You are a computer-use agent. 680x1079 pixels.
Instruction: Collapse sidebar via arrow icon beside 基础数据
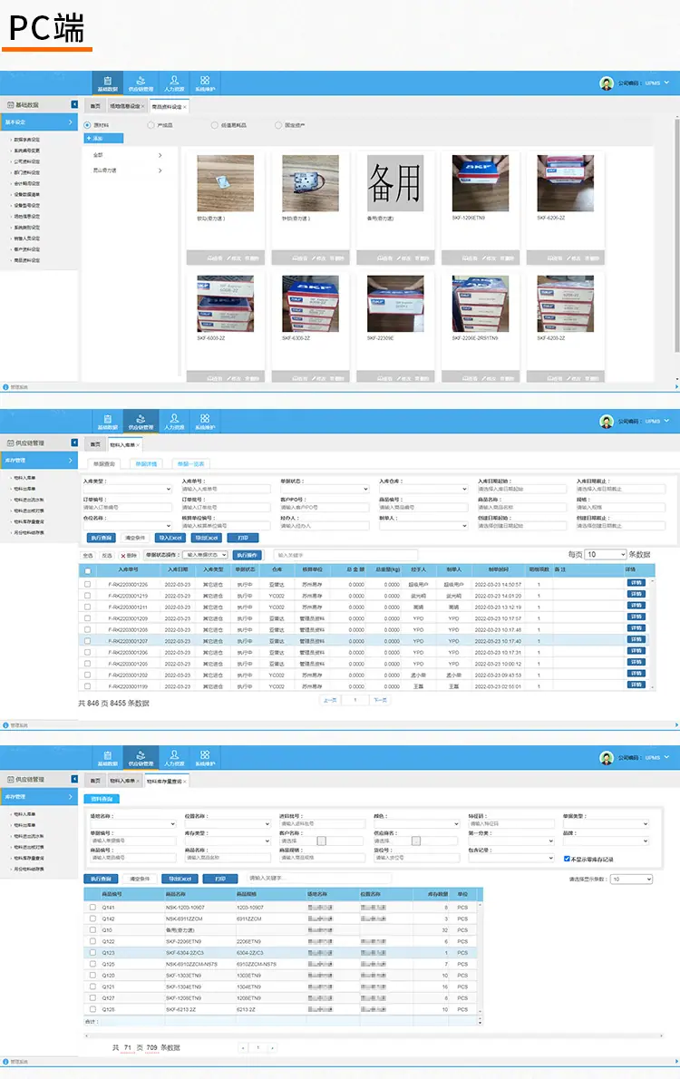74,104
